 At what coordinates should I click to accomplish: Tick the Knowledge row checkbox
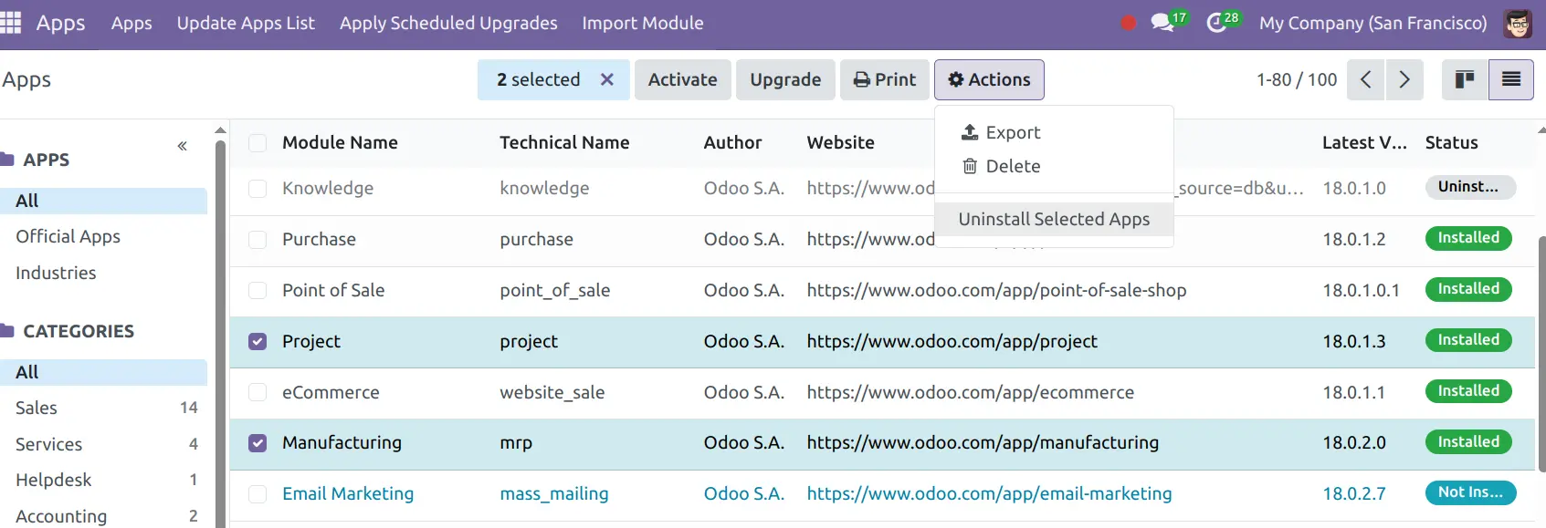pyautogui.click(x=258, y=188)
